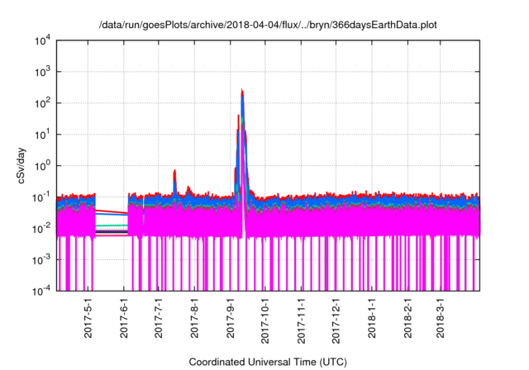Click the 10^-2 y-axis tick label
This screenshot has width=529, height=370.
click(42, 229)
